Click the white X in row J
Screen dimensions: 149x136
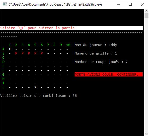[35, 87]
